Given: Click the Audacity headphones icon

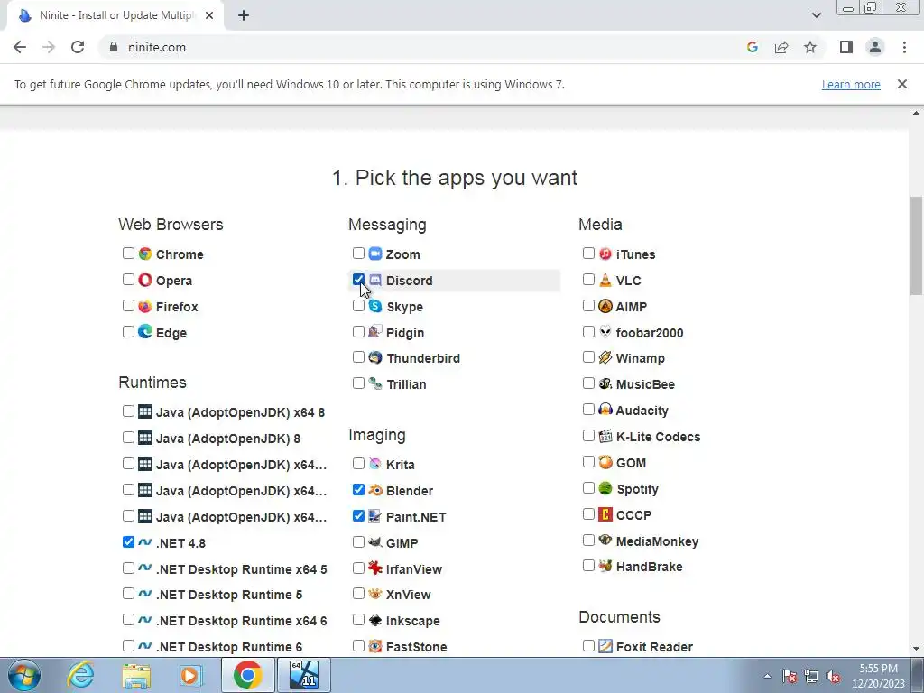Looking at the screenshot, I should pyautogui.click(x=605, y=410).
